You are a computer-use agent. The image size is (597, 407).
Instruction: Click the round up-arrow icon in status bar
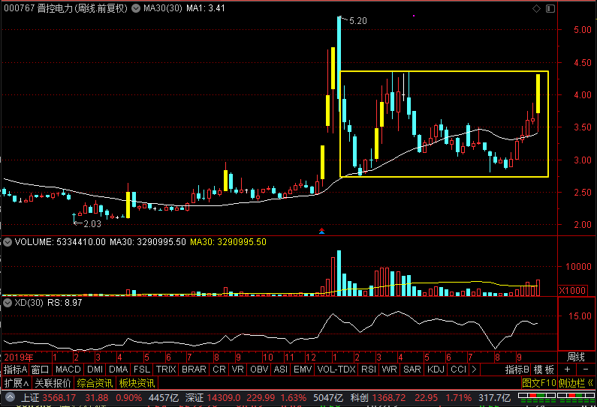[x=10, y=398]
